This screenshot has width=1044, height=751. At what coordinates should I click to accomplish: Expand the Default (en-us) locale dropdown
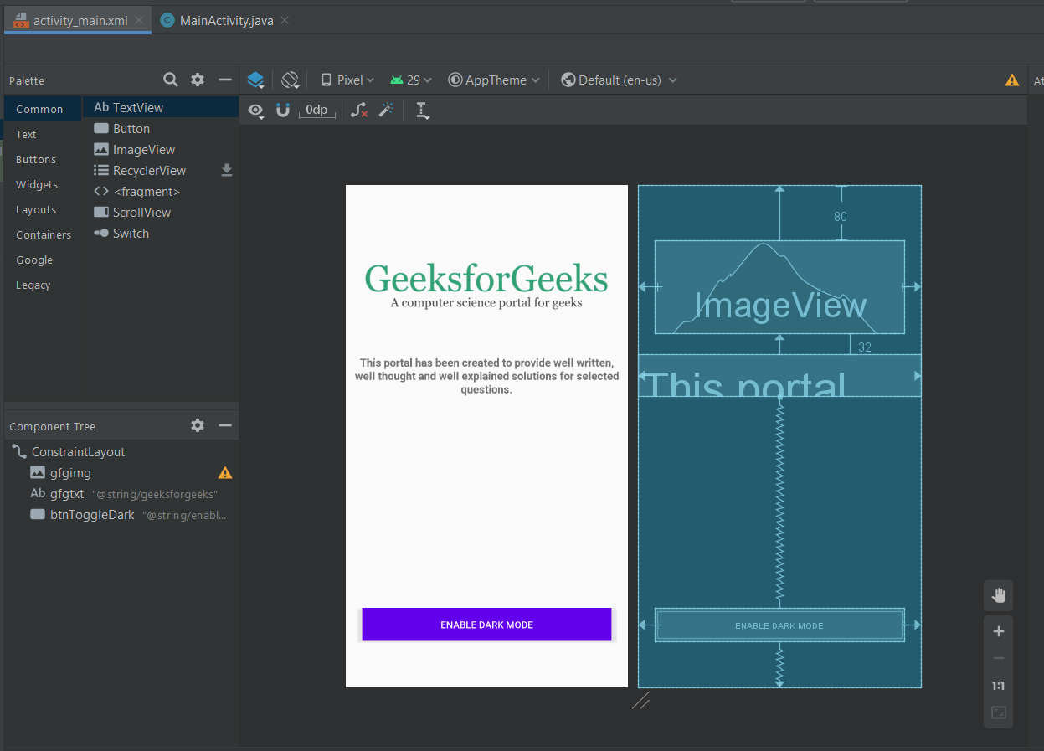coord(619,80)
